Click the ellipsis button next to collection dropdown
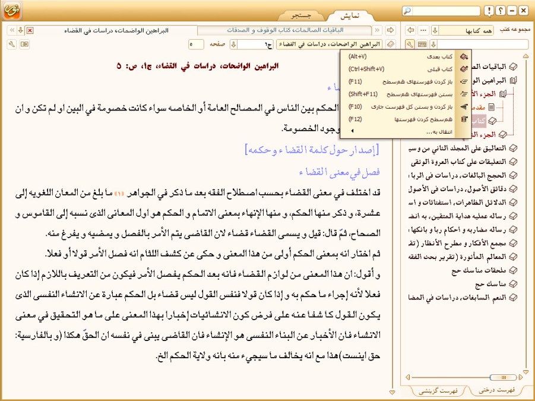Viewport: 535px width, 401px height. point(423,30)
